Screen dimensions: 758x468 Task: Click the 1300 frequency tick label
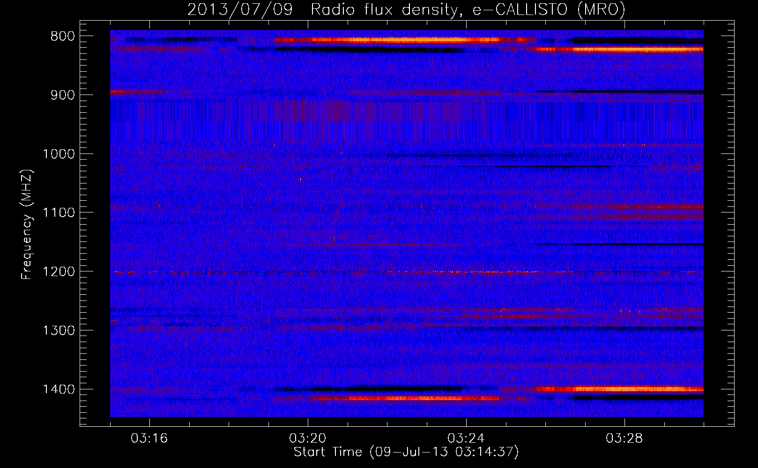tap(59, 331)
